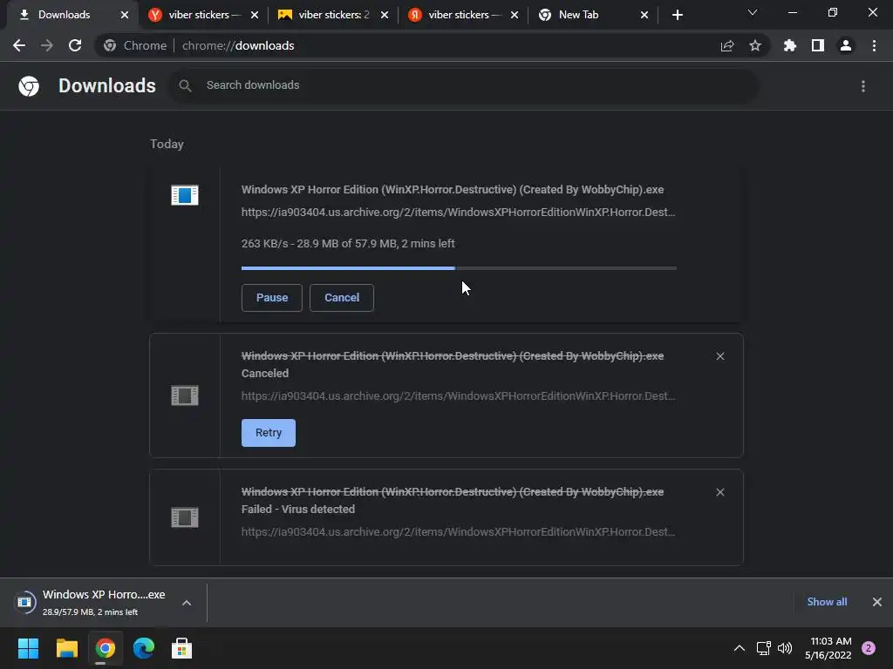Image resolution: width=893 pixels, height=669 pixels.
Task: Retry the canceled download
Action: coord(269,433)
